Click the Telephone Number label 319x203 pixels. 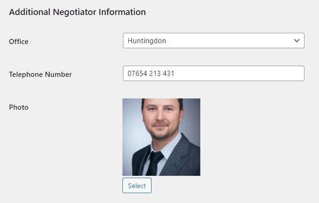tap(40, 75)
